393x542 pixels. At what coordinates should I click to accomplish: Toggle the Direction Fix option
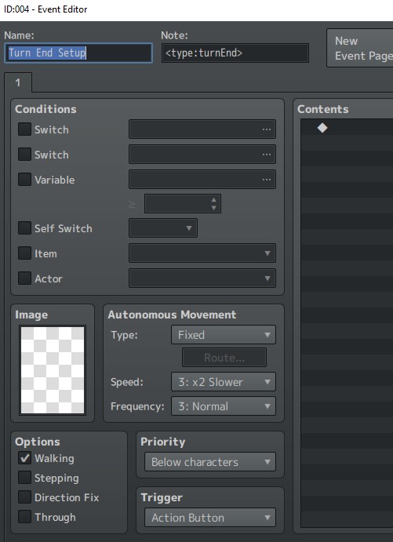pyautogui.click(x=24, y=497)
